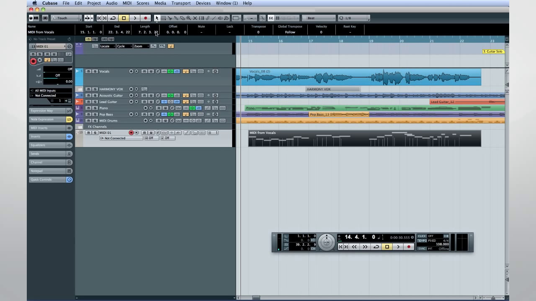Select the Range Selection tool
This screenshot has width=536, height=301.
pyautogui.click(x=163, y=18)
